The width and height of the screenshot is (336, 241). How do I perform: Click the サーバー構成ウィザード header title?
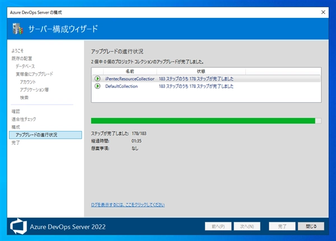click(x=63, y=29)
